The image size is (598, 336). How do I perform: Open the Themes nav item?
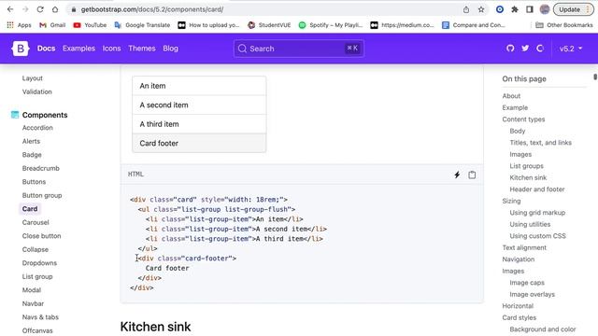pyautogui.click(x=141, y=49)
